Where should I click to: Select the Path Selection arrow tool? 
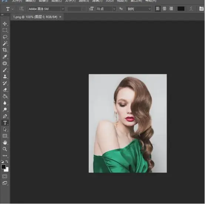(5, 129)
